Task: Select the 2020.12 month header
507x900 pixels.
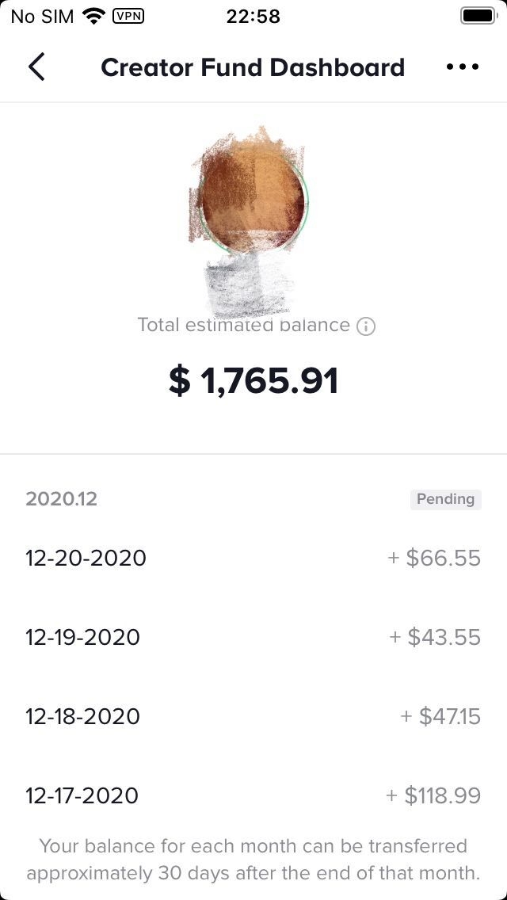Action: click(x=61, y=499)
